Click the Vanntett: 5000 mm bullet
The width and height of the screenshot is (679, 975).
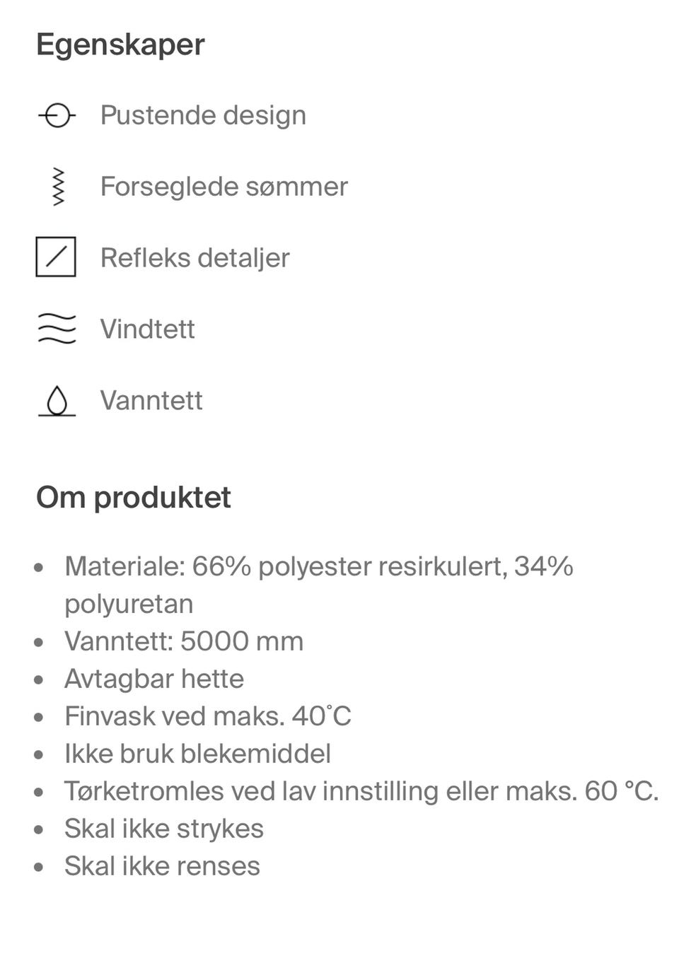(184, 641)
